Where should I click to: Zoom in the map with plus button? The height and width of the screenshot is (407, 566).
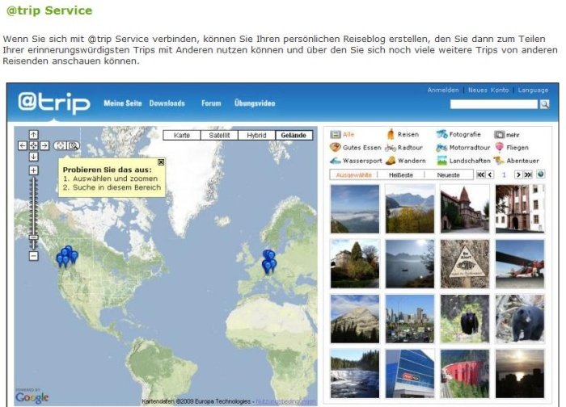click(33, 170)
